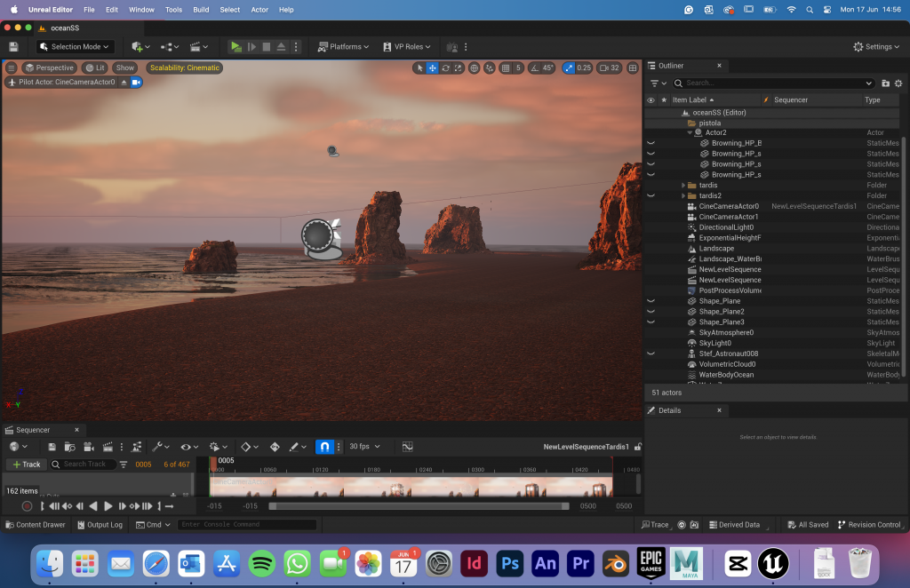The height and width of the screenshot is (588, 910).
Task: Open the Selection Mode dropdown
Action: 76,46
